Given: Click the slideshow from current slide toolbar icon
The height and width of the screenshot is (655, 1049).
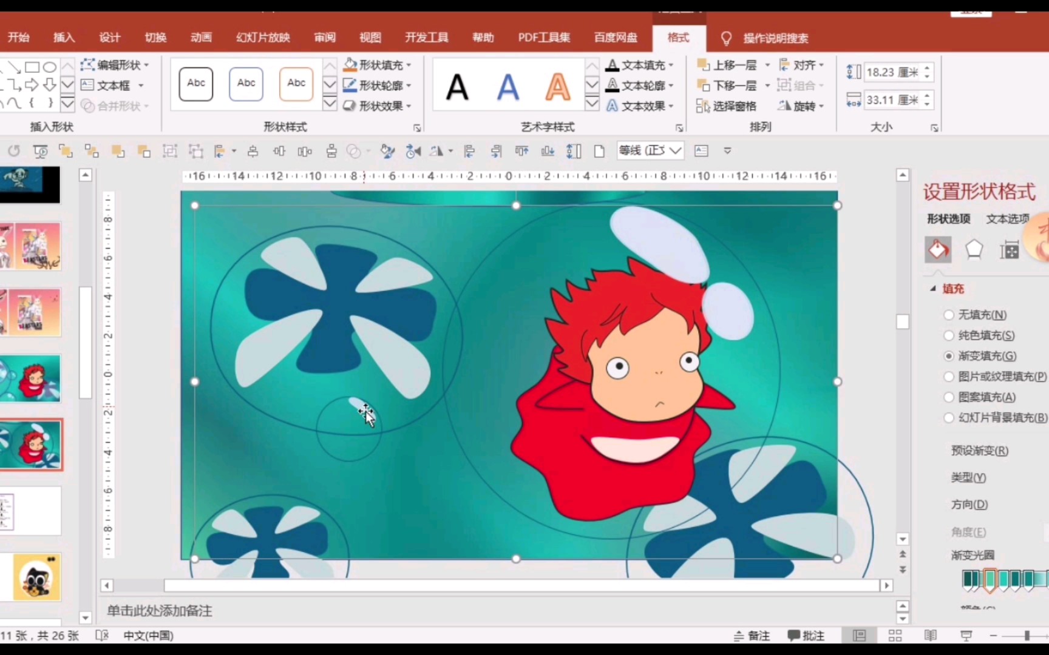Looking at the screenshot, I should pos(41,151).
